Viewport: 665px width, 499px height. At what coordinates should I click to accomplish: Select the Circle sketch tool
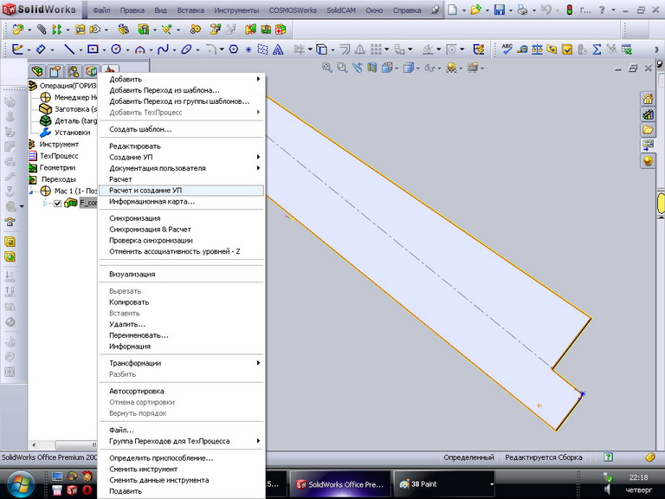116,49
